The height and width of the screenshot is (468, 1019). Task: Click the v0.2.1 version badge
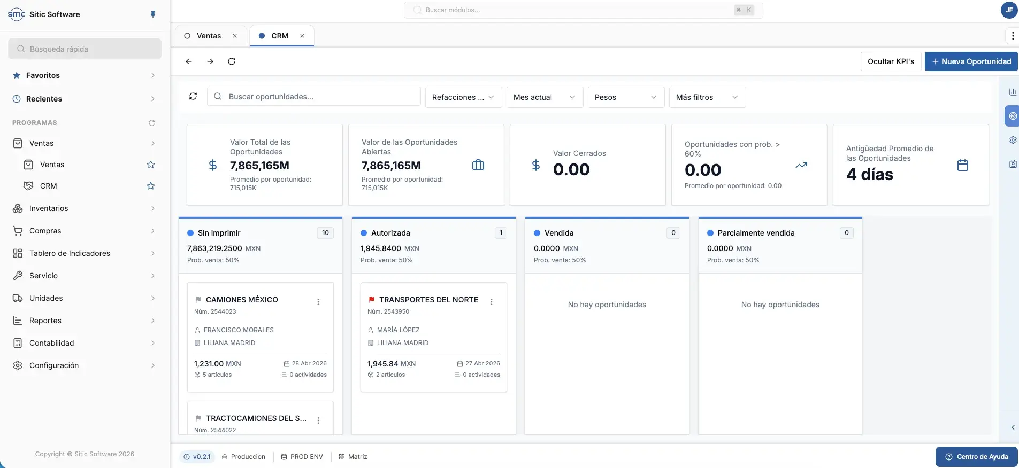point(197,457)
